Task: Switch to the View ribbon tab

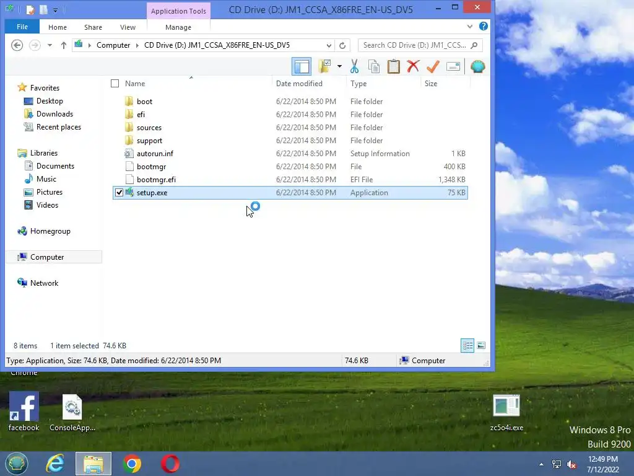Action: click(x=128, y=27)
